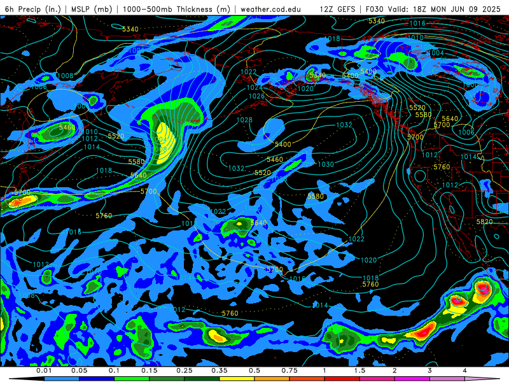
Task: Click the light blue 0.01 legend swatch
Action: point(62,379)
